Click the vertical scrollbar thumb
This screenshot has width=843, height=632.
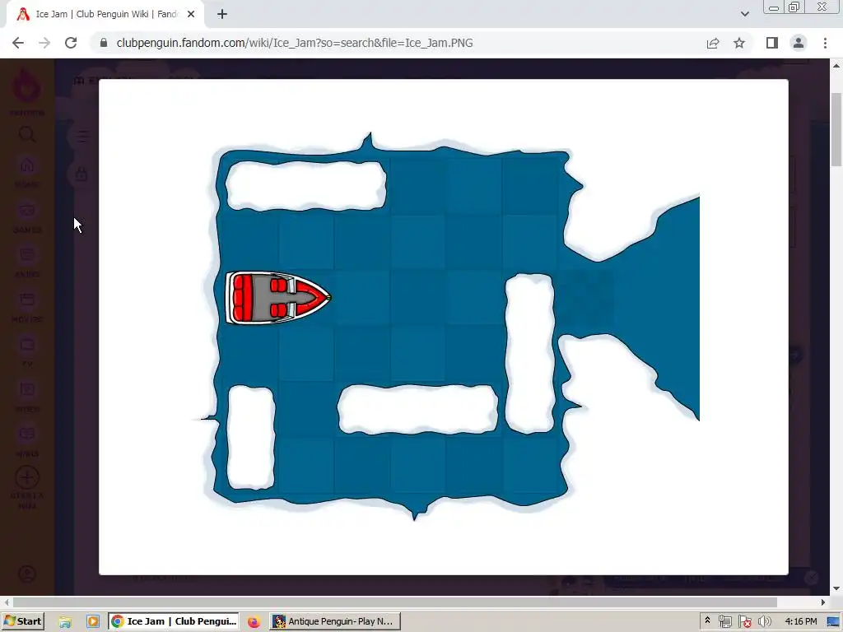[x=836, y=129]
